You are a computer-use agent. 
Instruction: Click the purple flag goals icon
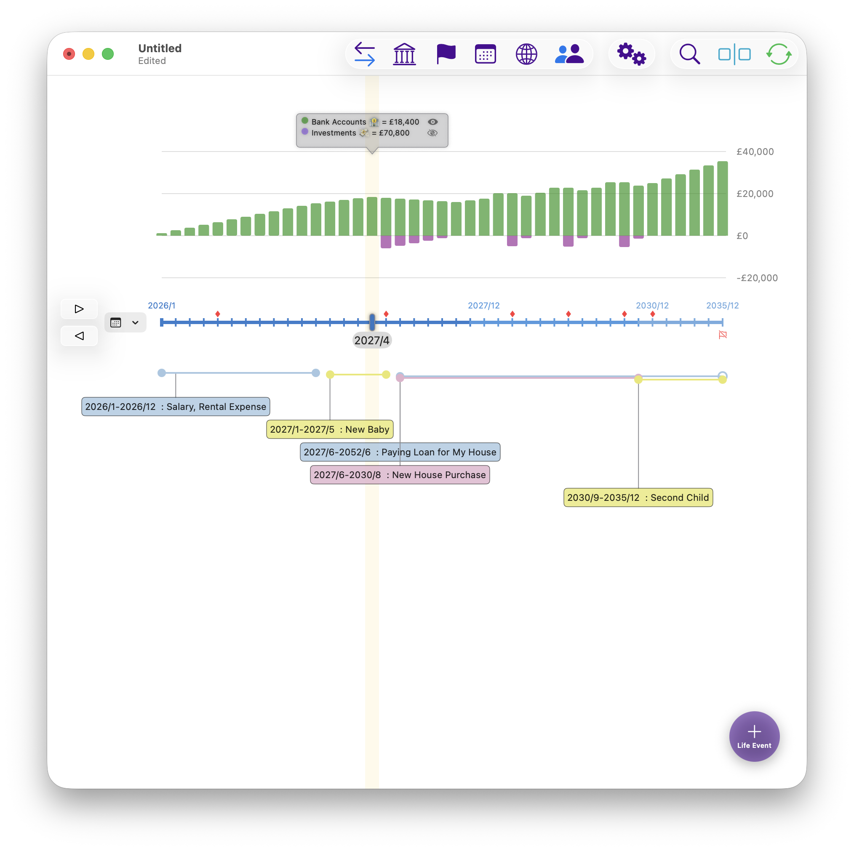tap(446, 54)
